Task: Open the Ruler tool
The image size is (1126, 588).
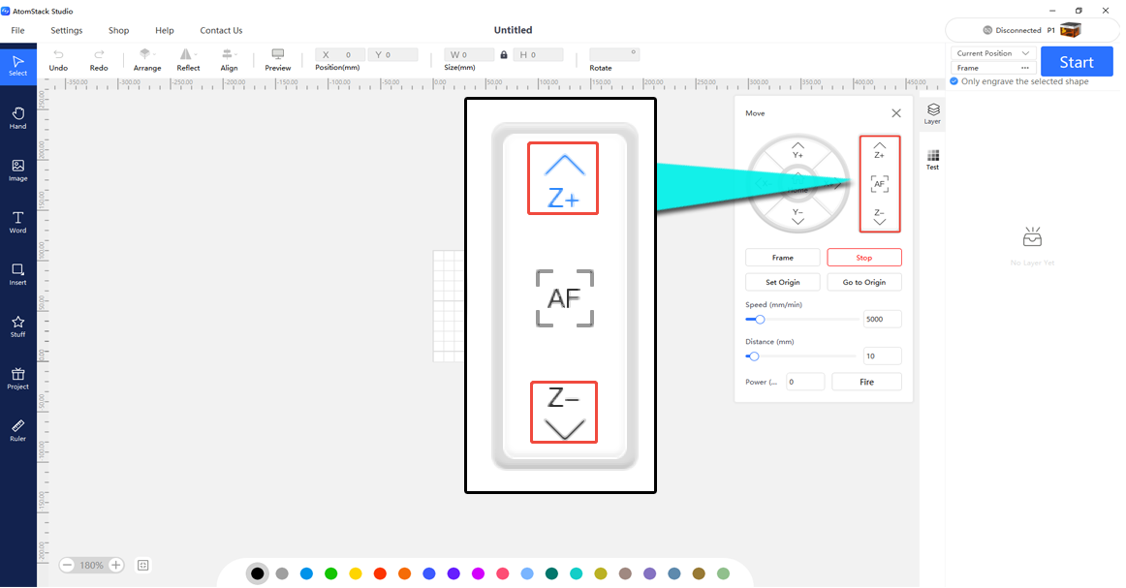Action: (18, 430)
